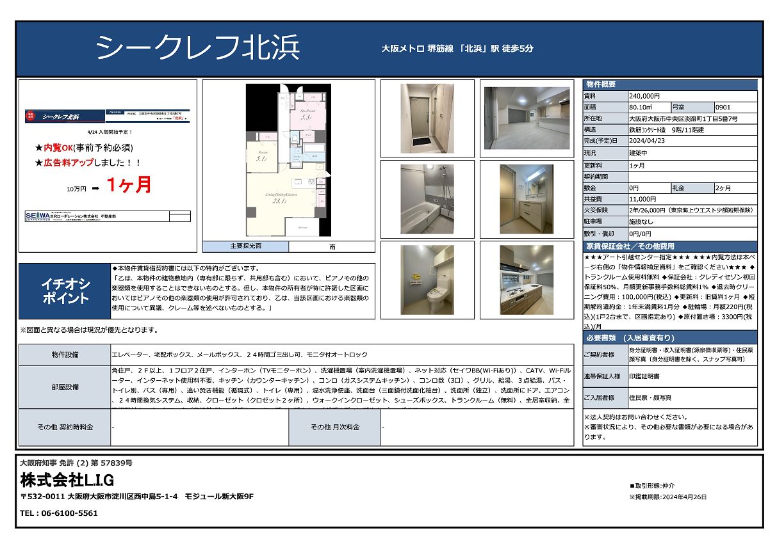Viewport: 777px width, 535px height.
Task: Select the ※法人契約はお問い合わせください note
Action: point(637,417)
